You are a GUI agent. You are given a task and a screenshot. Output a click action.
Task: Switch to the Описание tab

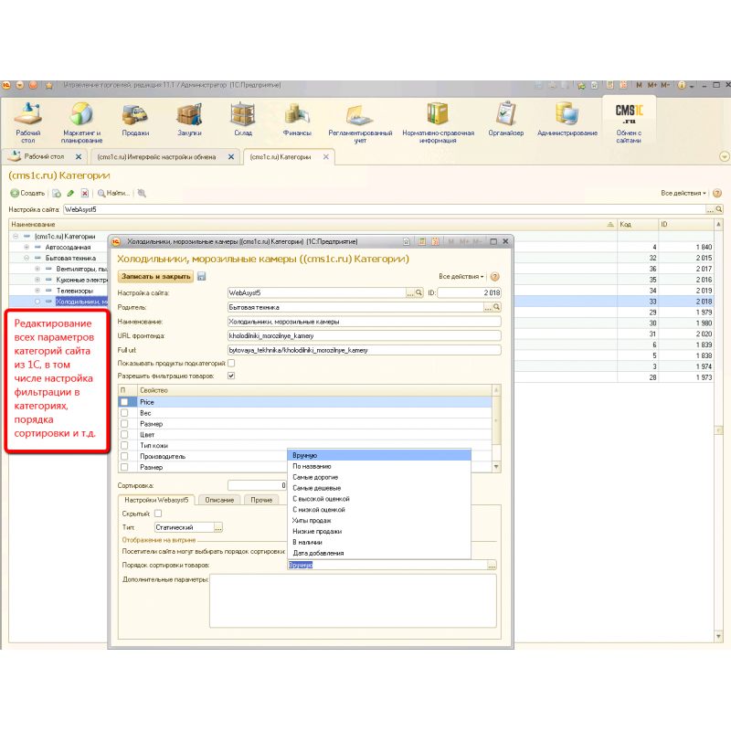click(220, 500)
